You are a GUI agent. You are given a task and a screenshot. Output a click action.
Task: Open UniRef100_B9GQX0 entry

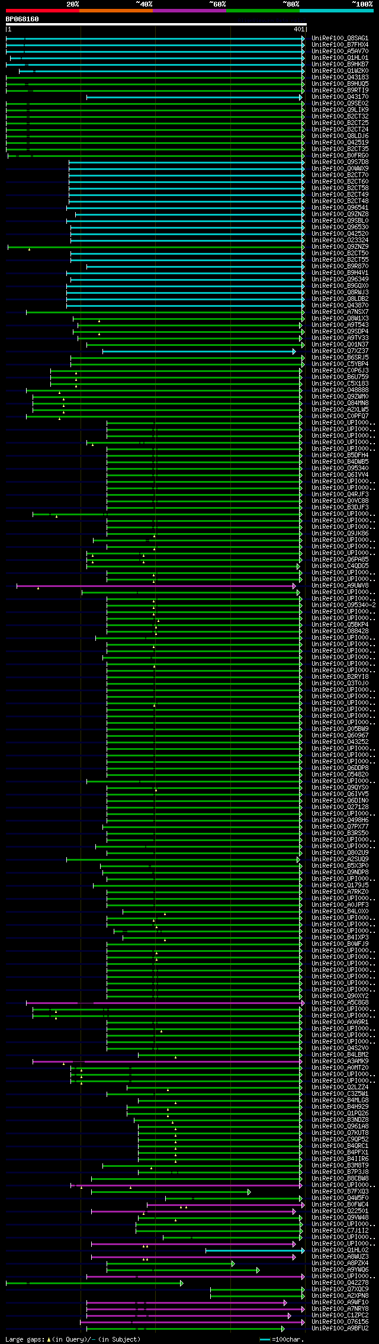(x=340, y=286)
